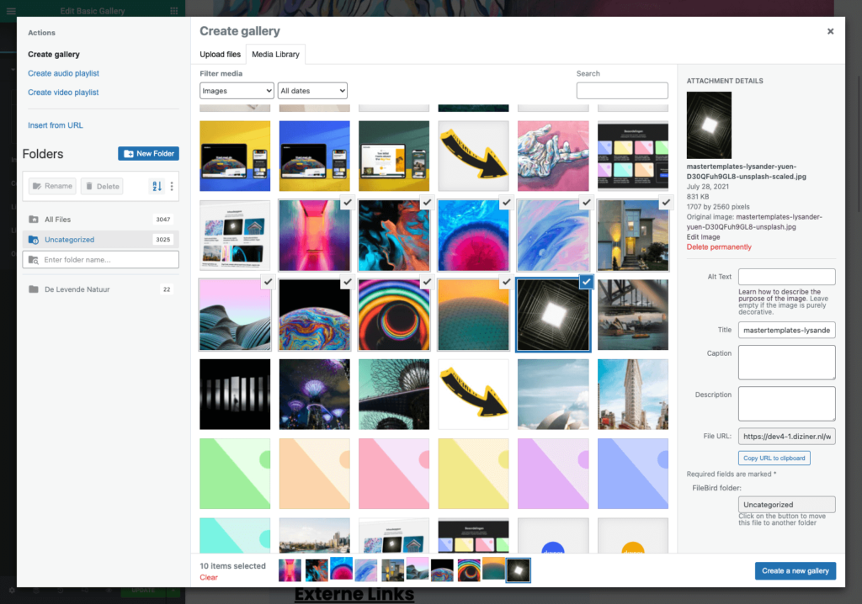Image resolution: width=862 pixels, height=604 pixels.
Task: Deselect the pink neon corridor image checkmark
Action: [347, 203]
